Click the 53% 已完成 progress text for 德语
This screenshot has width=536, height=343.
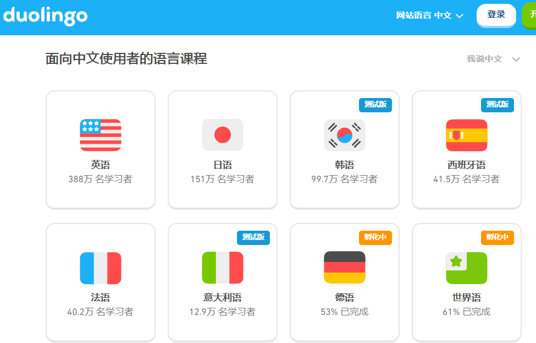[344, 312]
